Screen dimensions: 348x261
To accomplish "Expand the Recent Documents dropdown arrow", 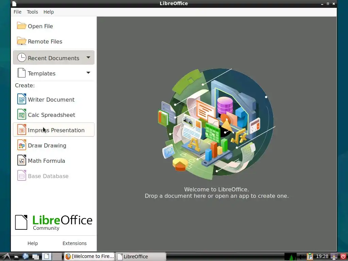I will [88, 58].
